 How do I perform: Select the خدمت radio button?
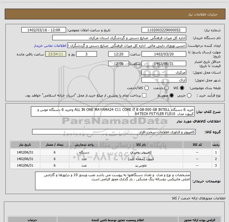167,88
